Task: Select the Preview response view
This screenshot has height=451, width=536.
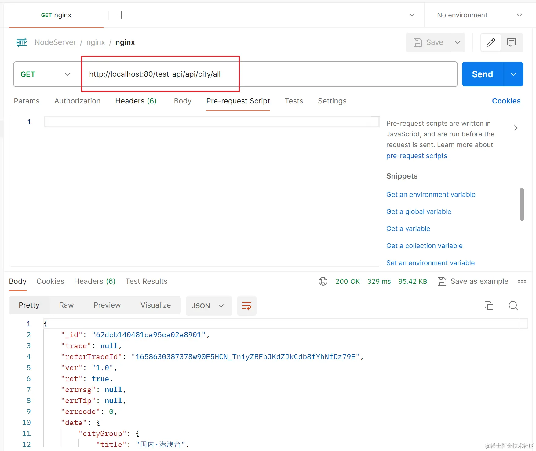Action: [x=107, y=305]
